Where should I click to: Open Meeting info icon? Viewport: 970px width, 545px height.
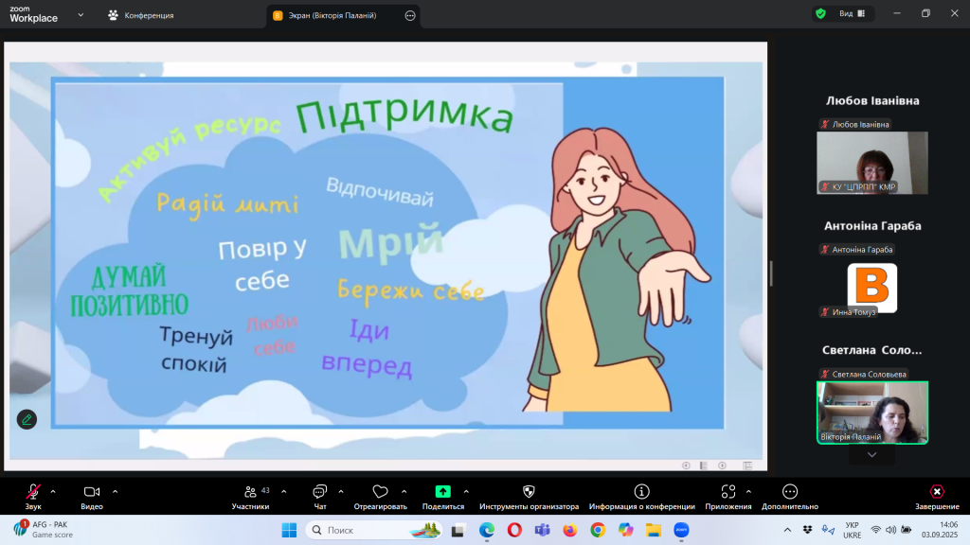pos(641,492)
